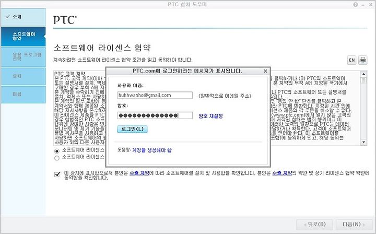Open the 계정을 생성해야 함 link

pos(152,150)
